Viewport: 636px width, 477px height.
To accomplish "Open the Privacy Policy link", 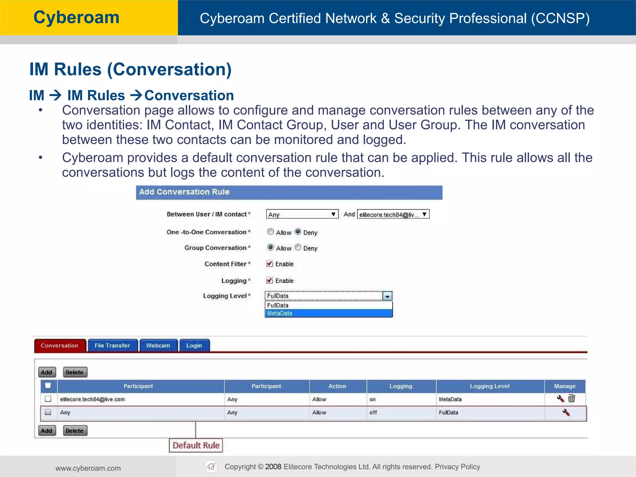I will click(x=457, y=467).
